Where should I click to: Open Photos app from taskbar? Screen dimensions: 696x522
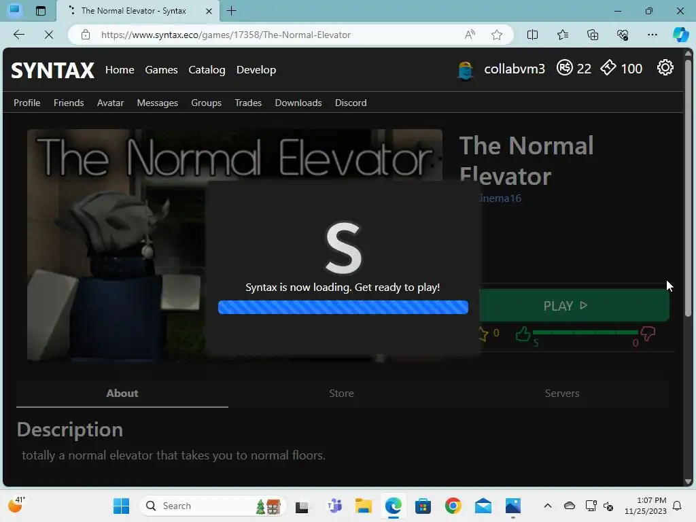point(512,506)
